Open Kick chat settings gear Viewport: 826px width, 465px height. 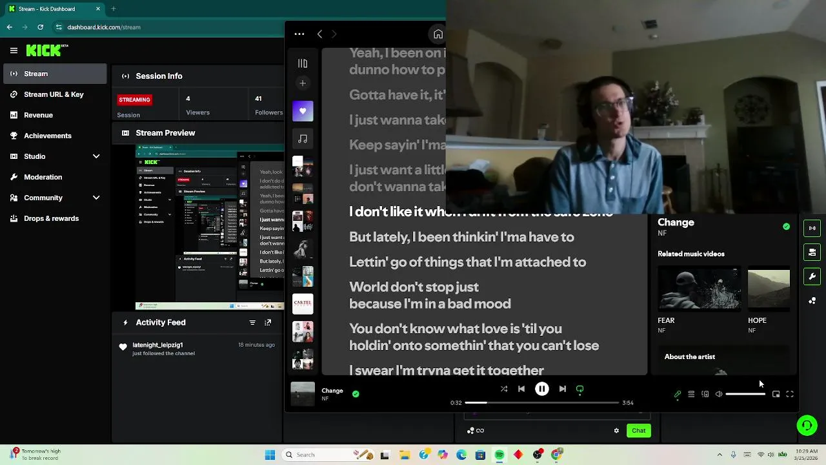click(616, 431)
